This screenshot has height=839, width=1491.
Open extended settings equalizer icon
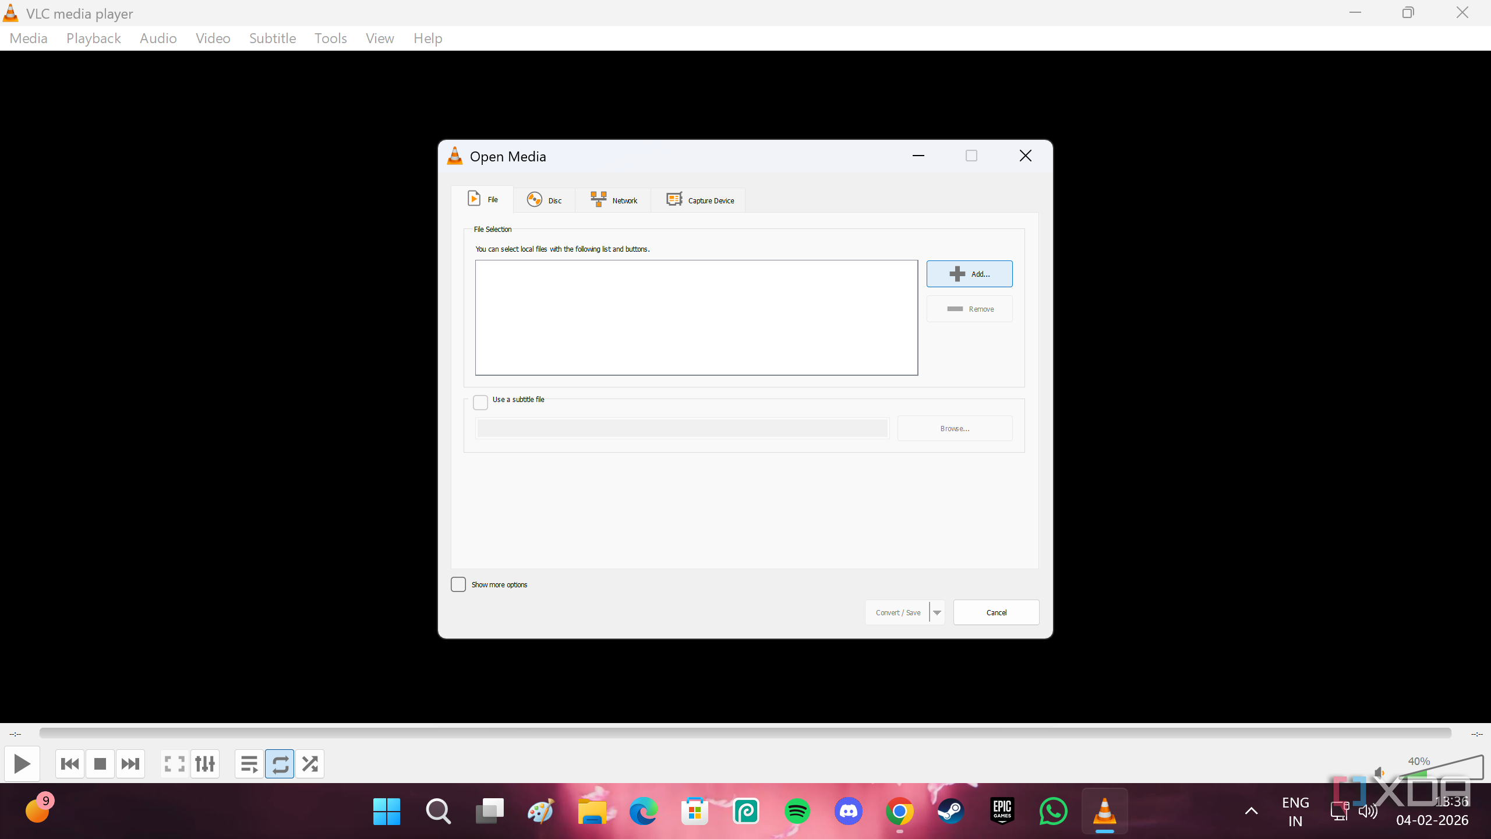tap(205, 763)
